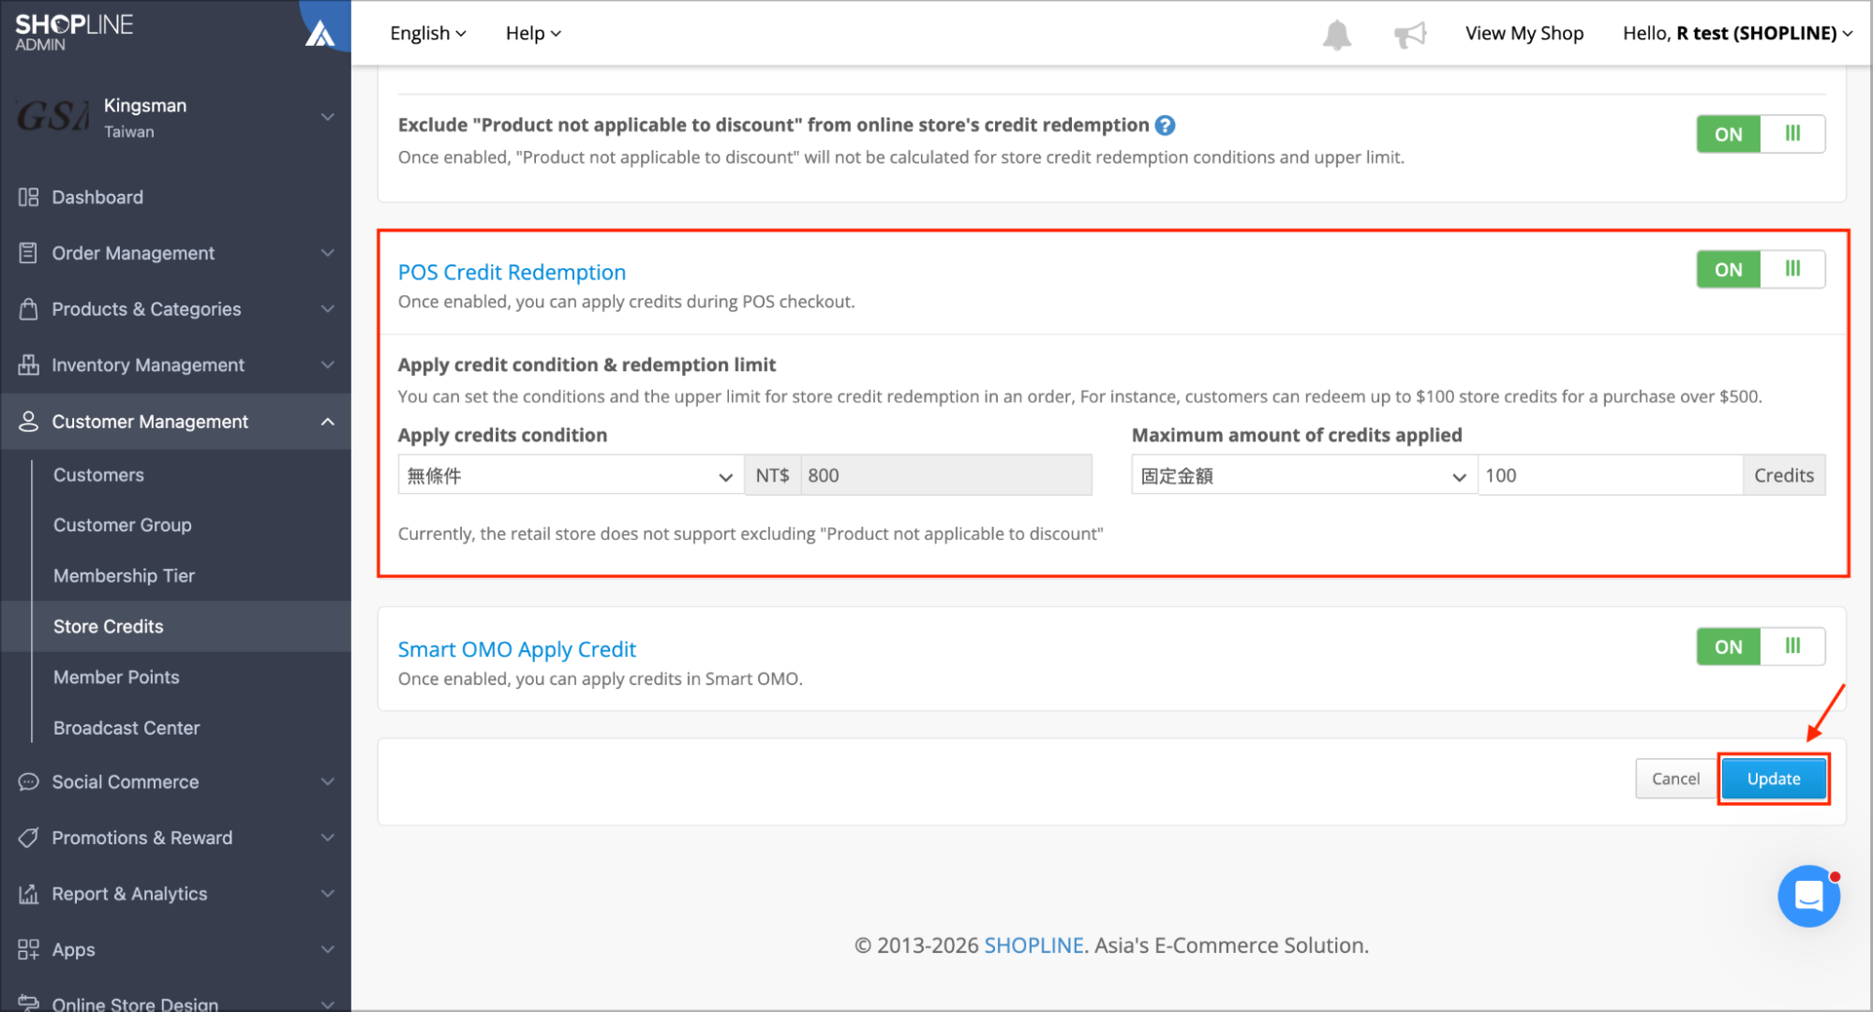The height and width of the screenshot is (1012, 1873).
Task: Click the blue Update button
Action: click(1773, 779)
